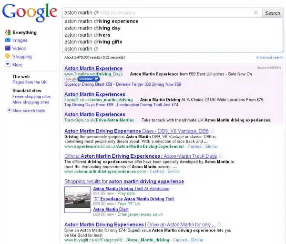The width and height of the screenshot is (286, 244).
Task: Open 'Aston Martin Blast' shopping item
Action: (111, 210)
